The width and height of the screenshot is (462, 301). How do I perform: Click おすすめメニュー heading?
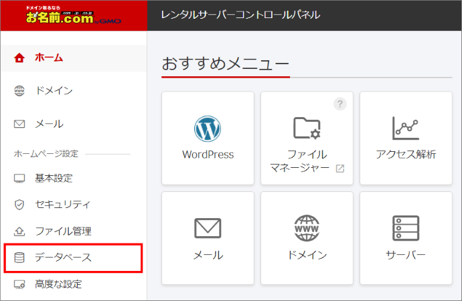[x=226, y=64]
